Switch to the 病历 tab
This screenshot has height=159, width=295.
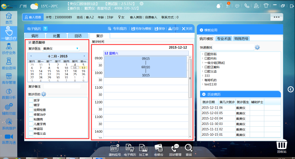coord(35,36)
